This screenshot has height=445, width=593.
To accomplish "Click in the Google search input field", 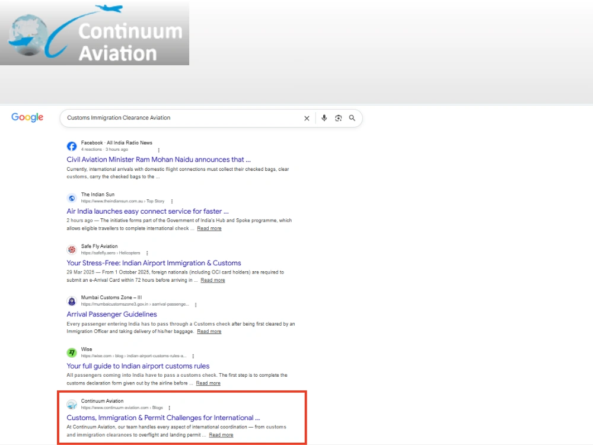I will pos(181,118).
